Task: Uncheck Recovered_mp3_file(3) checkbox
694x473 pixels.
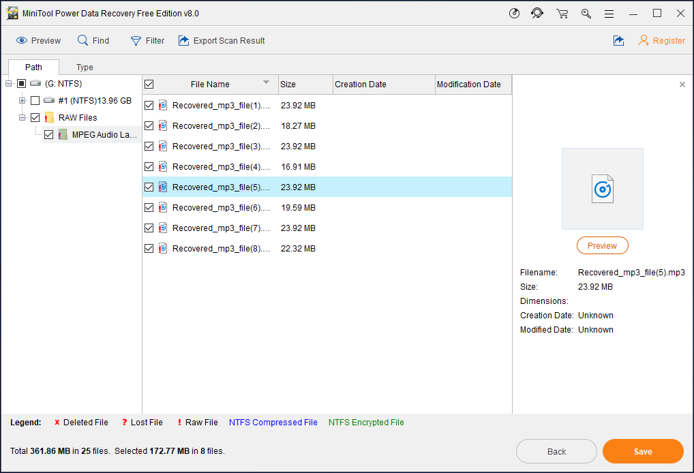Action: pos(149,146)
